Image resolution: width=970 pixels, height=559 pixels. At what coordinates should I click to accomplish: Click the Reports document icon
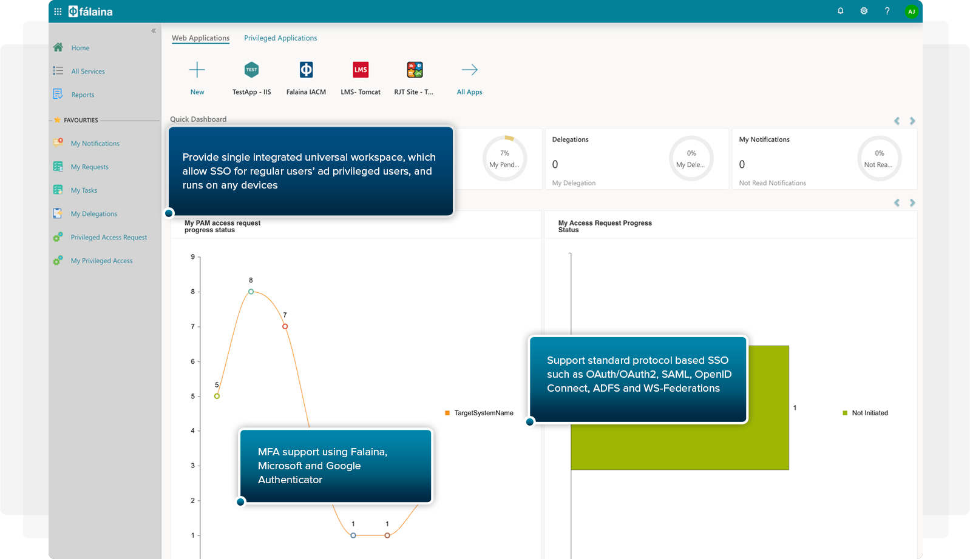tap(58, 94)
